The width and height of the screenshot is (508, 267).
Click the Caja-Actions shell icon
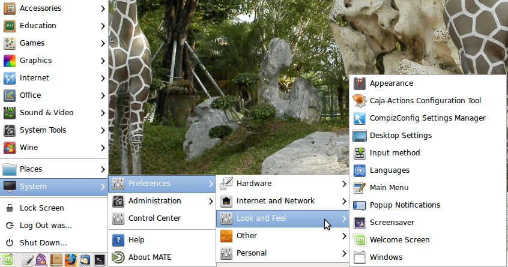click(359, 101)
